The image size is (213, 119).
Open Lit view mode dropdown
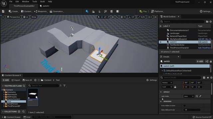[x=26, y=17]
